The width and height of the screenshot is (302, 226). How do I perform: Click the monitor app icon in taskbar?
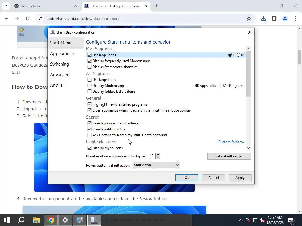coord(80,220)
